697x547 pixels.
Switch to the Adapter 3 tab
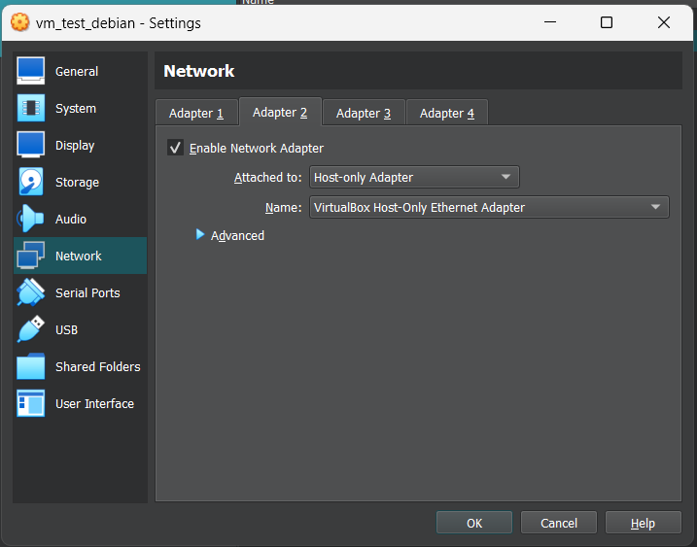[x=364, y=113]
